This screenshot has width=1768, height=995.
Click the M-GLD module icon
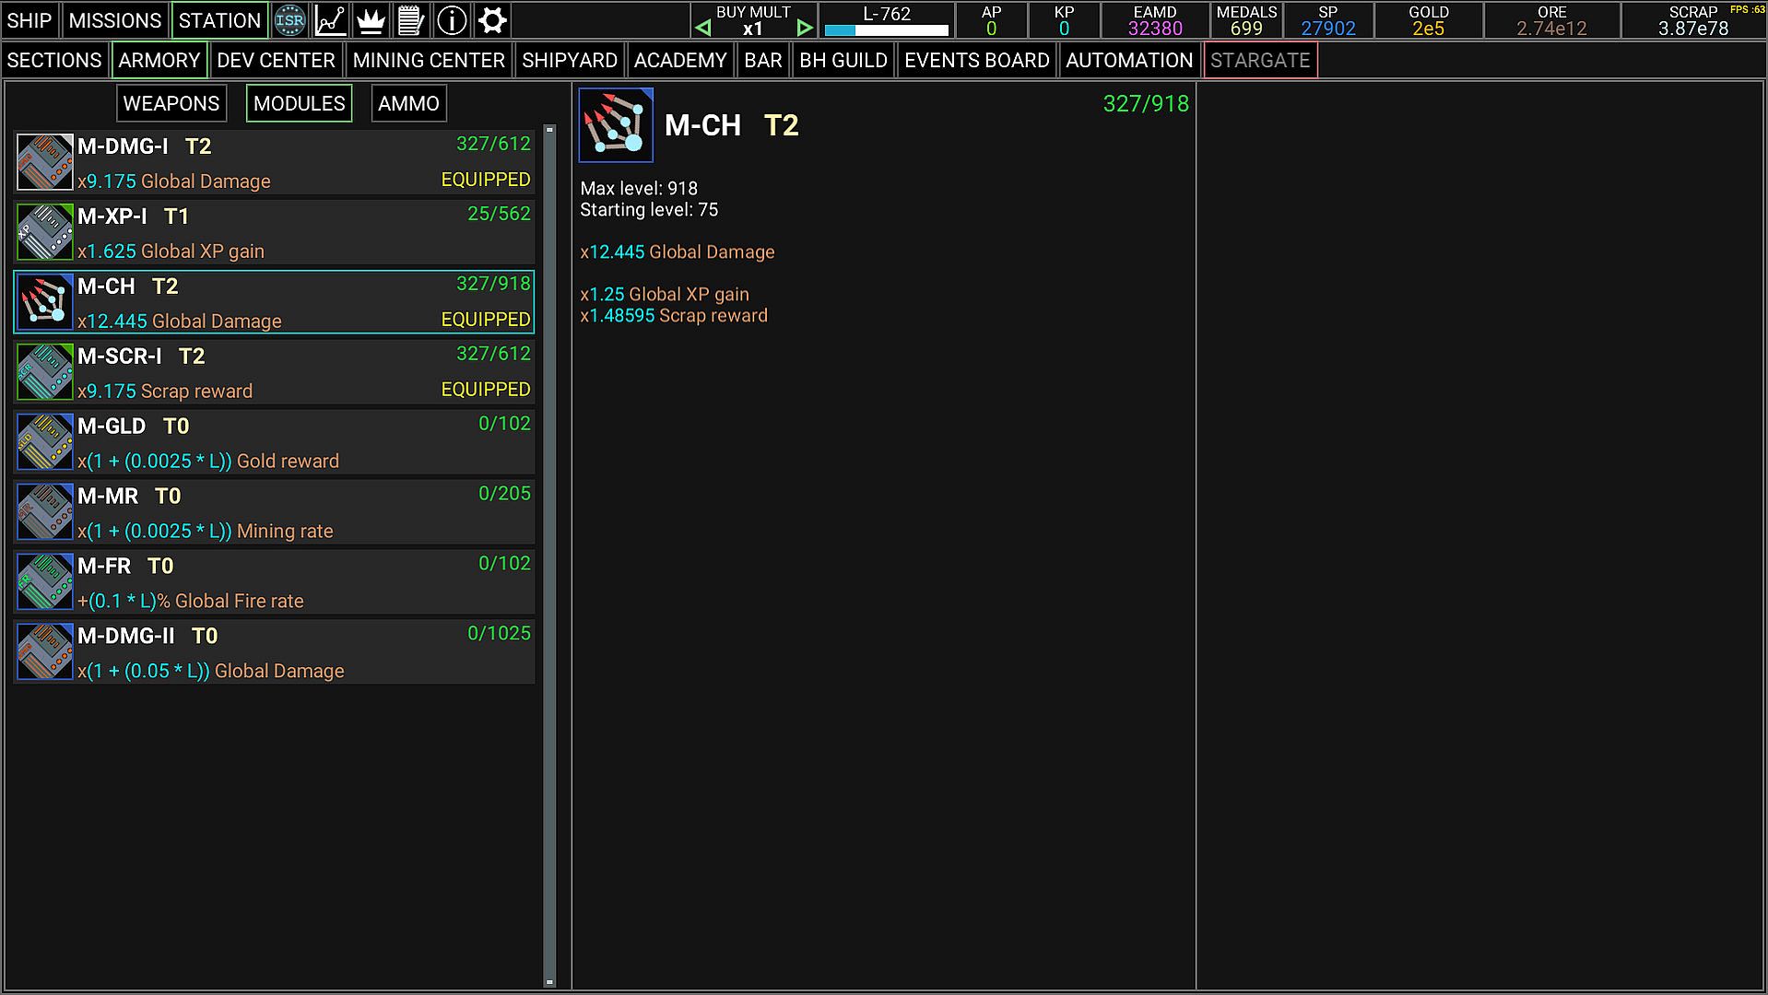[44, 442]
